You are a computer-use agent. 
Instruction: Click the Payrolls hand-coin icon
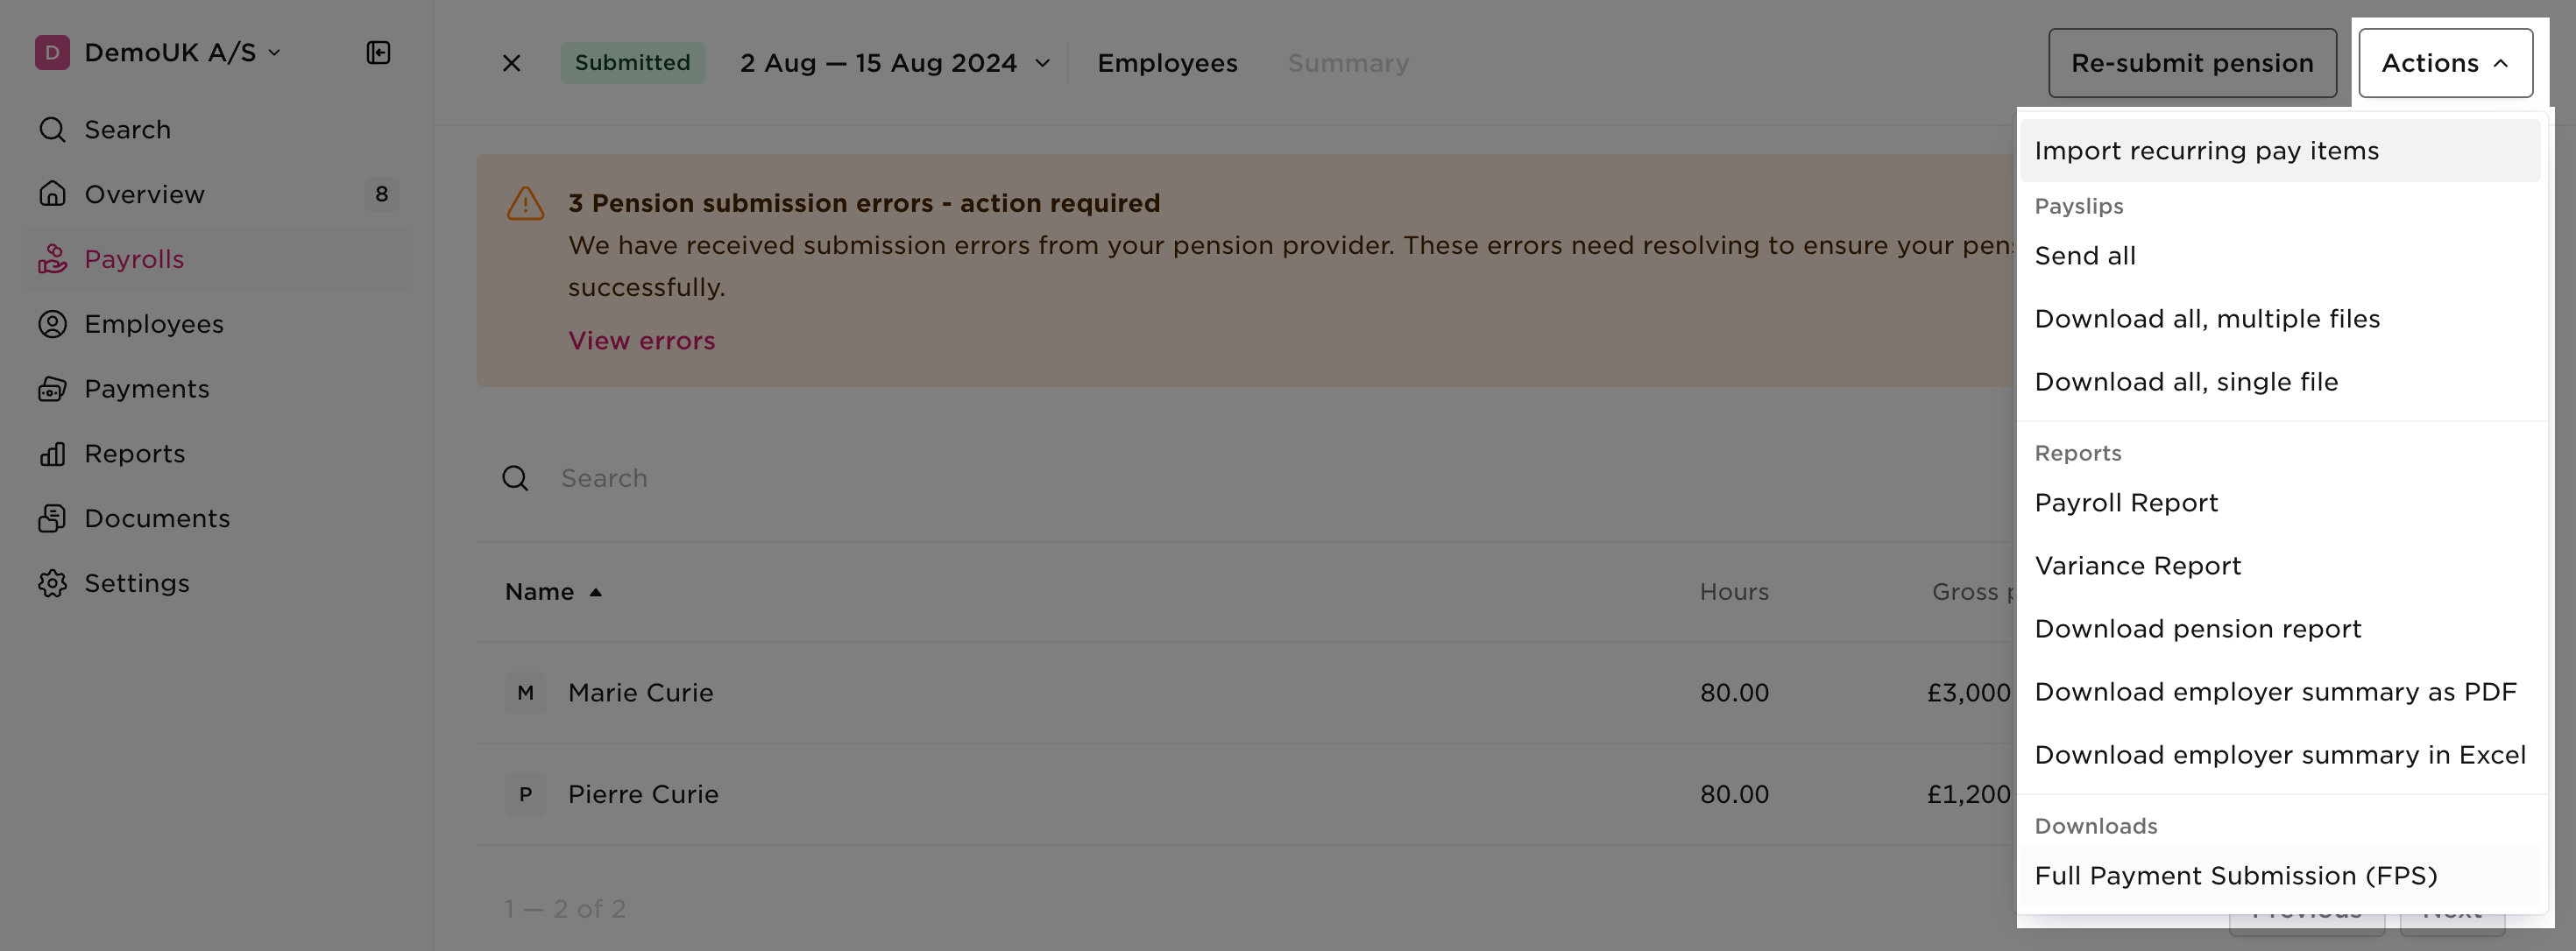pyautogui.click(x=52, y=258)
